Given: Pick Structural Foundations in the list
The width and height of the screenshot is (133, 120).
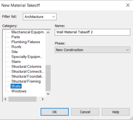Looking at the screenshot, I should tap(28, 76).
